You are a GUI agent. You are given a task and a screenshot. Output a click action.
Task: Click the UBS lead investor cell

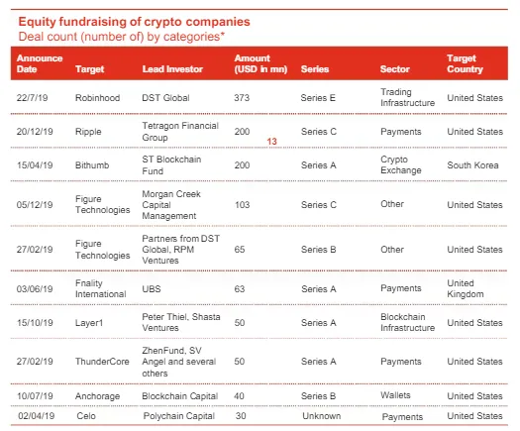152,289
